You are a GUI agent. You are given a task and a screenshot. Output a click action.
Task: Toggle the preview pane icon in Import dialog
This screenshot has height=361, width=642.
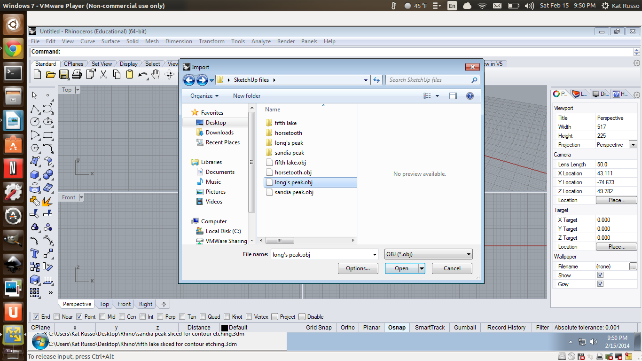[453, 96]
